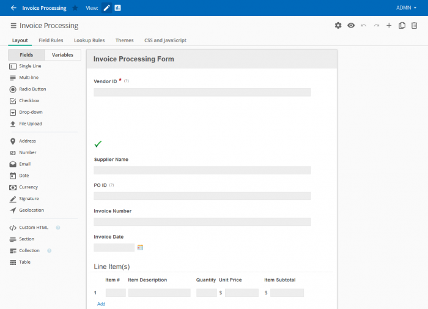Image resolution: width=428 pixels, height=309 pixels.
Task: Open the CSS and JavaScript tab
Action: tap(165, 40)
